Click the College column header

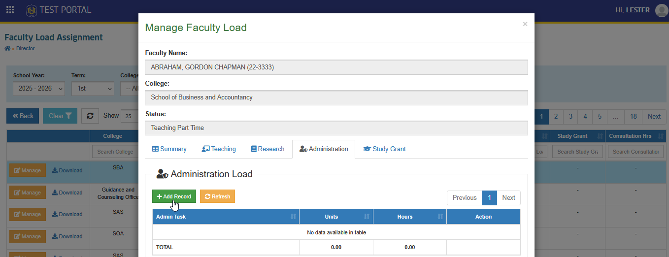click(x=113, y=136)
